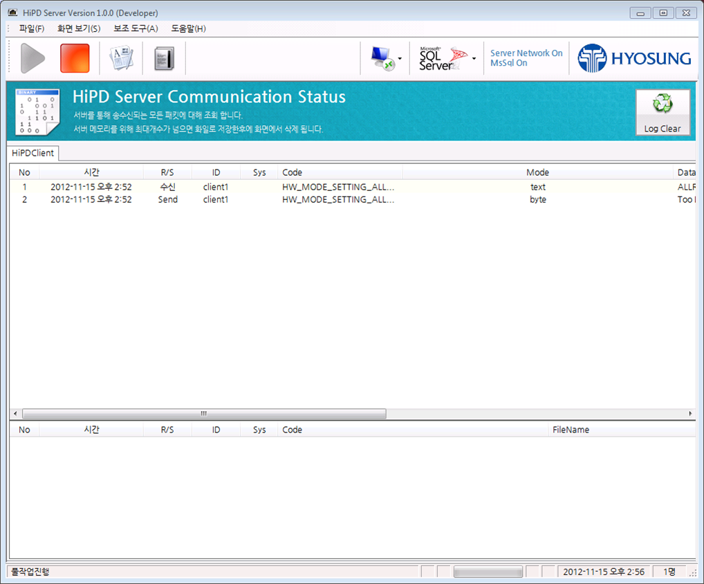Click the 풀작업진행 status text
Image resolution: width=704 pixels, height=584 pixels.
[x=30, y=572]
